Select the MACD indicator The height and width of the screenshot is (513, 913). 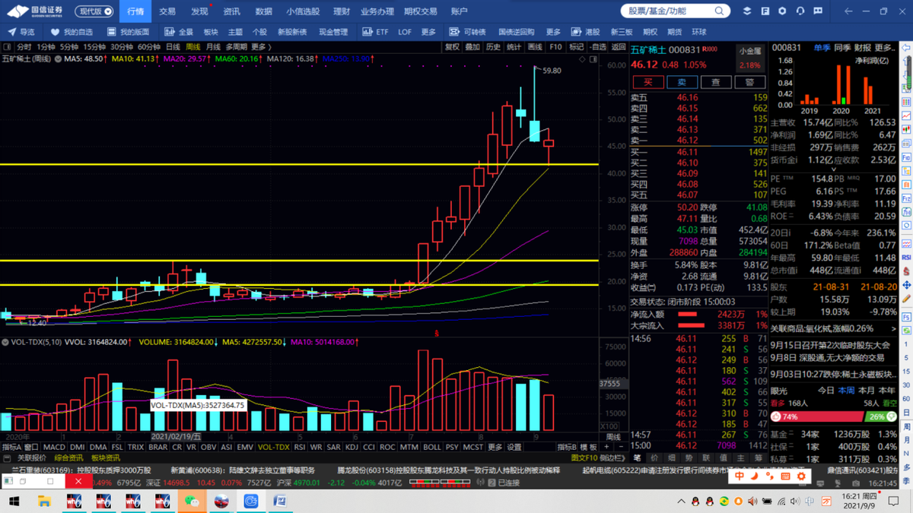pyautogui.click(x=54, y=448)
